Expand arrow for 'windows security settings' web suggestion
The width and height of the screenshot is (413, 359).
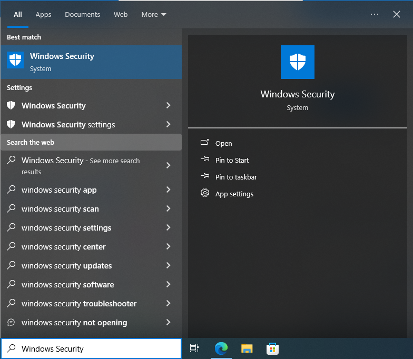point(169,227)
